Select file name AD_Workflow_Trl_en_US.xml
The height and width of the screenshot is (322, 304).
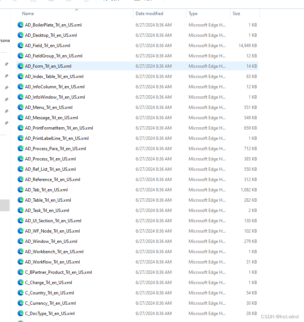click(x=52, y=262)
